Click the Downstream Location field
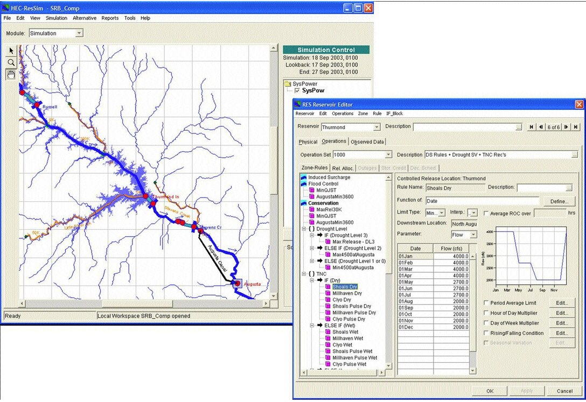Image resolution: width=586 pixels, height=402 pixels. click(x=464, y=224)
